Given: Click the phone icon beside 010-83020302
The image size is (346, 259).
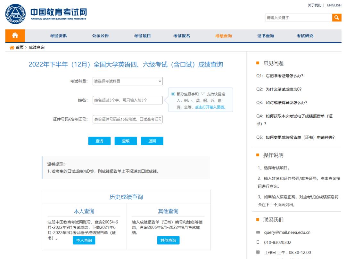Looking at the screenshot, I should (258, 242).
